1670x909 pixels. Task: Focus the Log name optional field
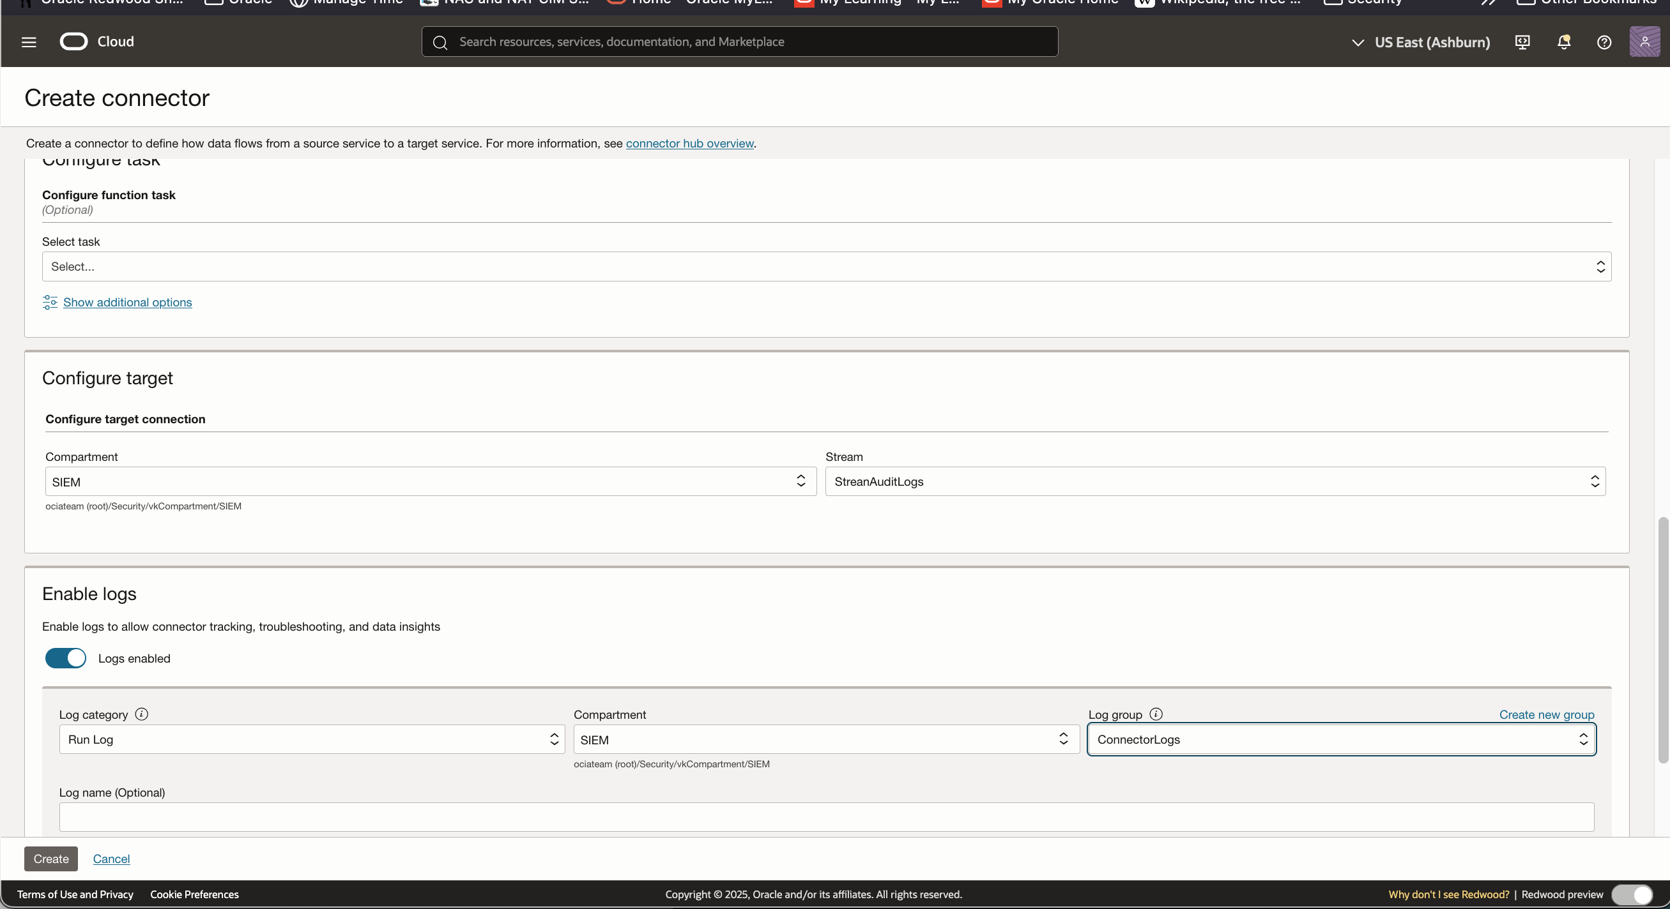[827, 817]
